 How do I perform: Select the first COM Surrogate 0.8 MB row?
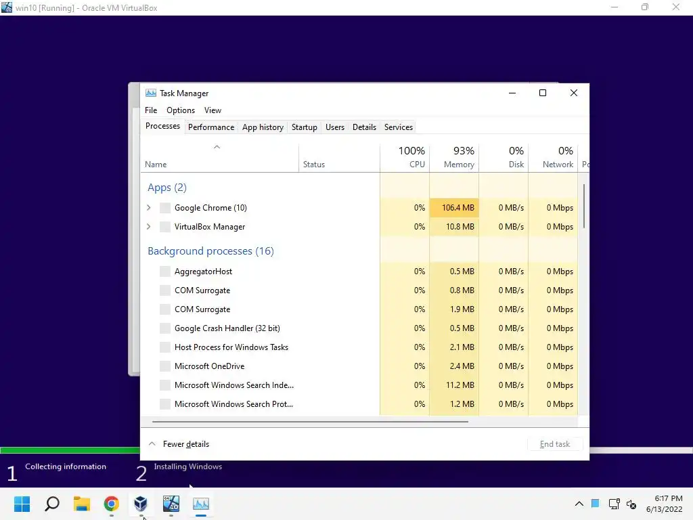click(x=359, y=290)
